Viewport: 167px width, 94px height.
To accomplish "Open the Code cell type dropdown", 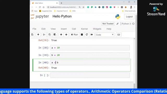I will [105, 35].
